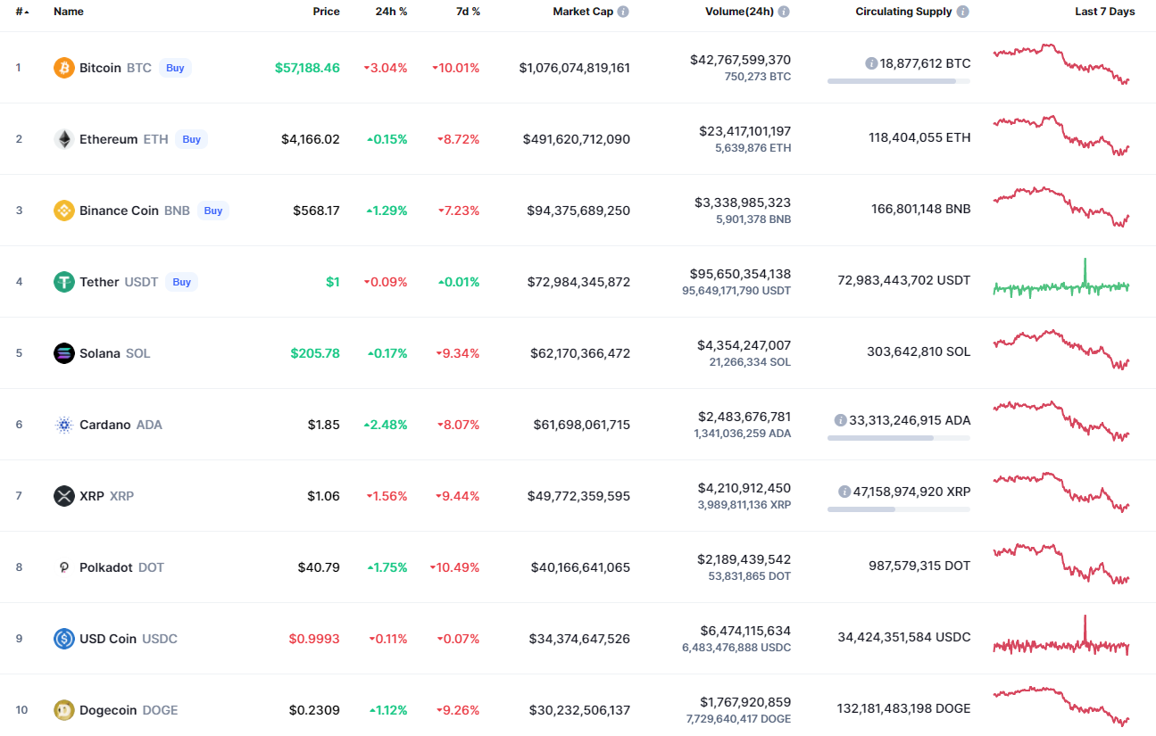Click Binance Coin price $568.17
This screenshot has height=736, width=1156.
(316, 211)
